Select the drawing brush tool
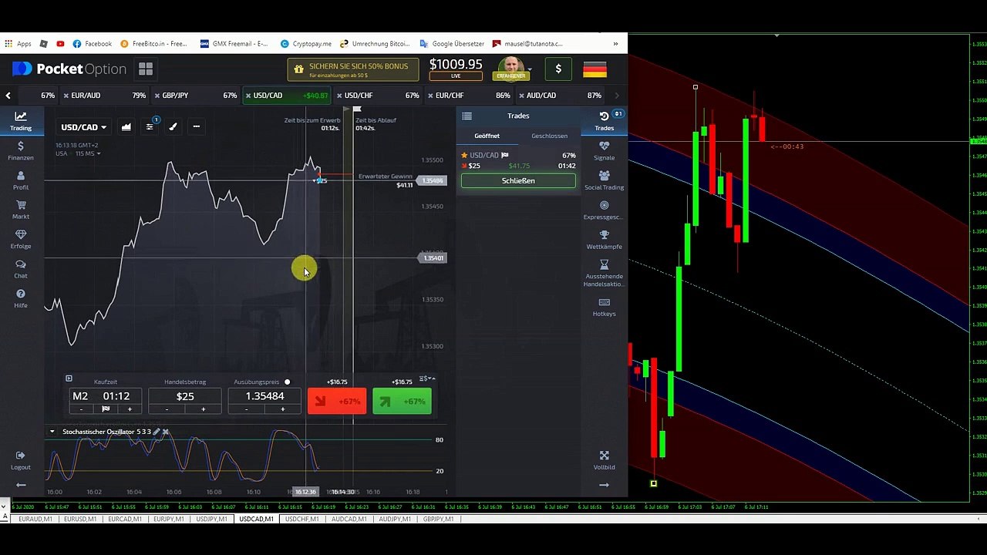The height and width of the screenshot is (555, 987). tap(173, 126)
